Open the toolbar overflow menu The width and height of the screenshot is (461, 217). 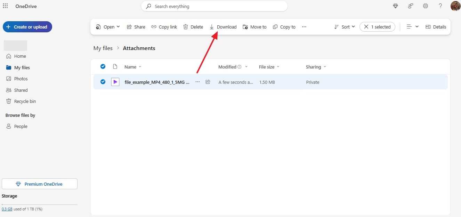[304, 27]
